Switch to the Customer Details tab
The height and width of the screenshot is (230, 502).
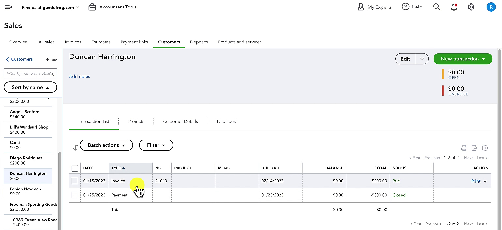180,121
